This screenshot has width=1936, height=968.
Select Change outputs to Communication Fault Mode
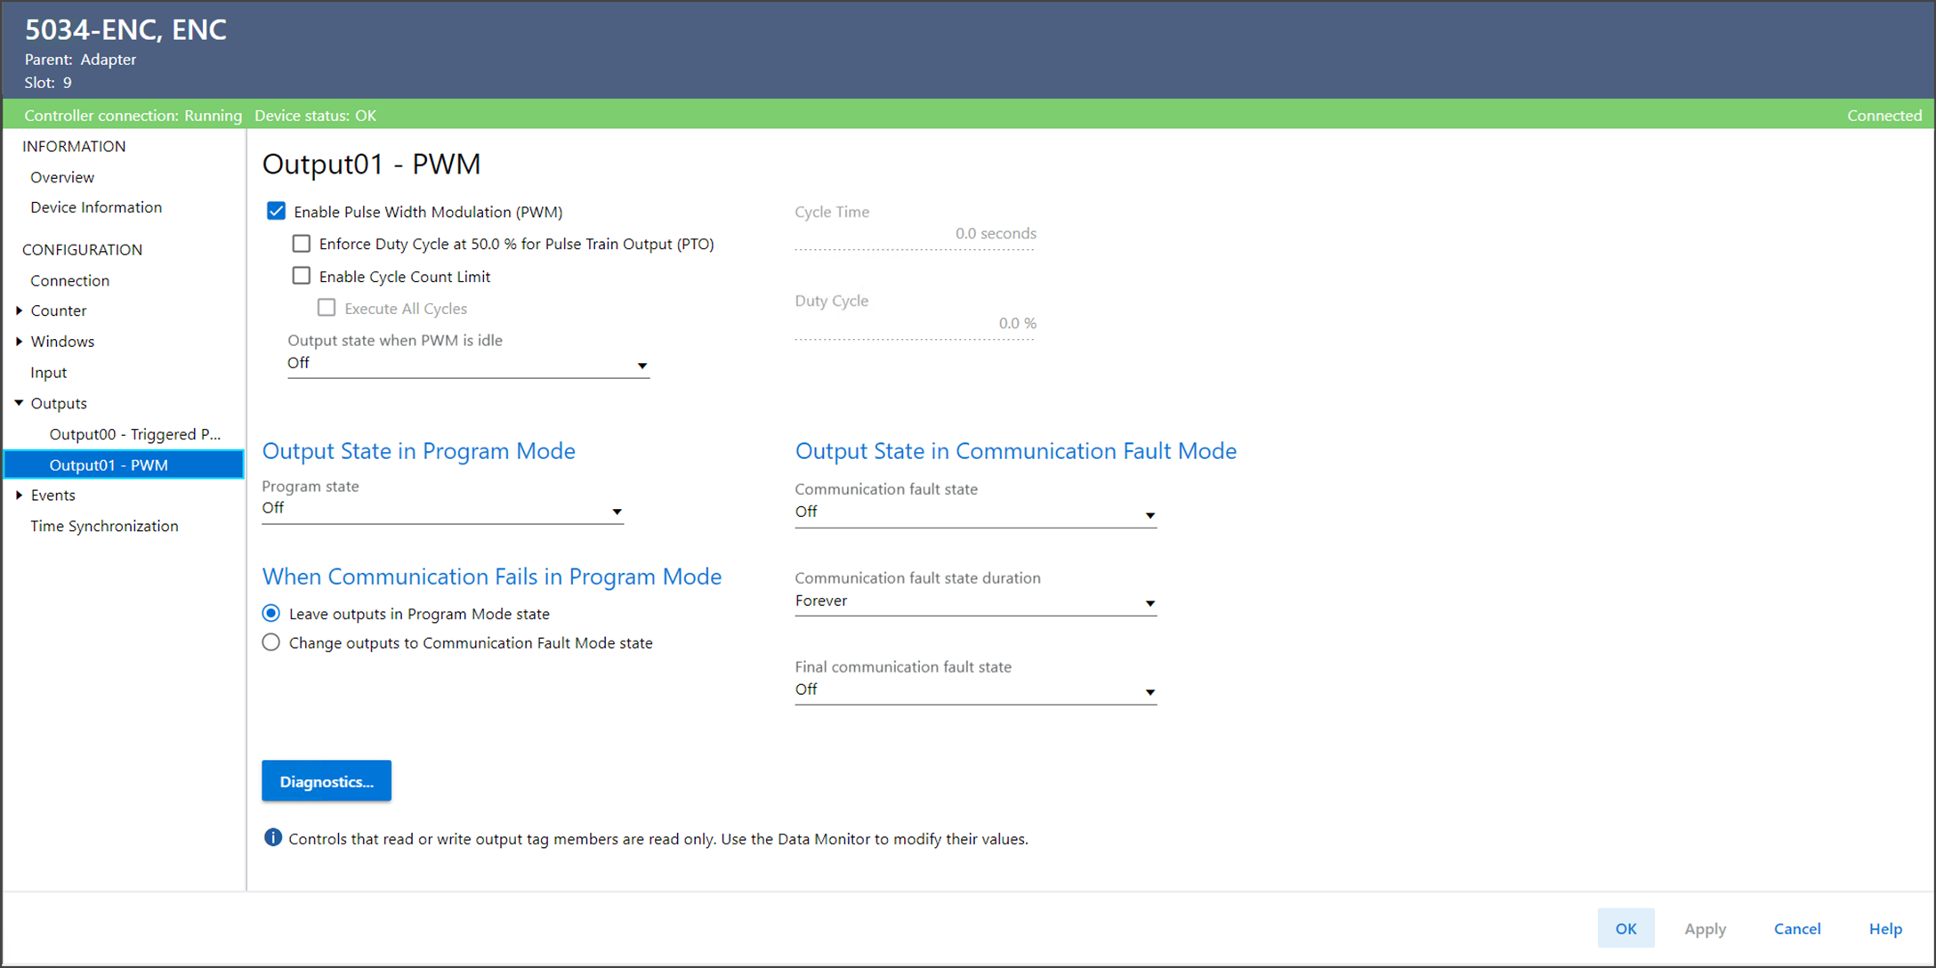271,642
